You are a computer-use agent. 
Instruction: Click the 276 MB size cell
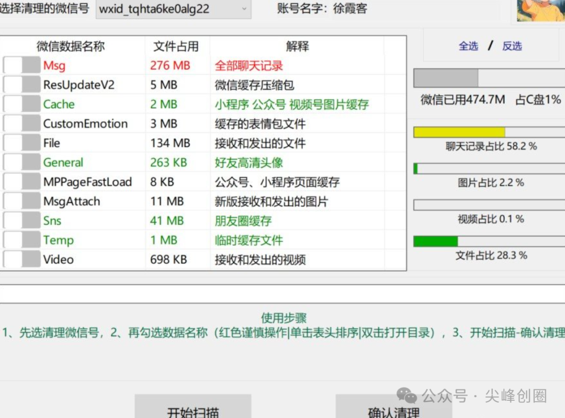coord(170,65)
